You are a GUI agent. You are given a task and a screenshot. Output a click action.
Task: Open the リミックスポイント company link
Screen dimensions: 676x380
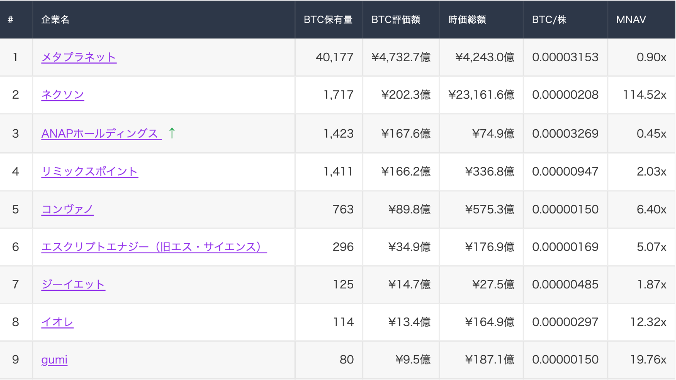tap(89, 171)
